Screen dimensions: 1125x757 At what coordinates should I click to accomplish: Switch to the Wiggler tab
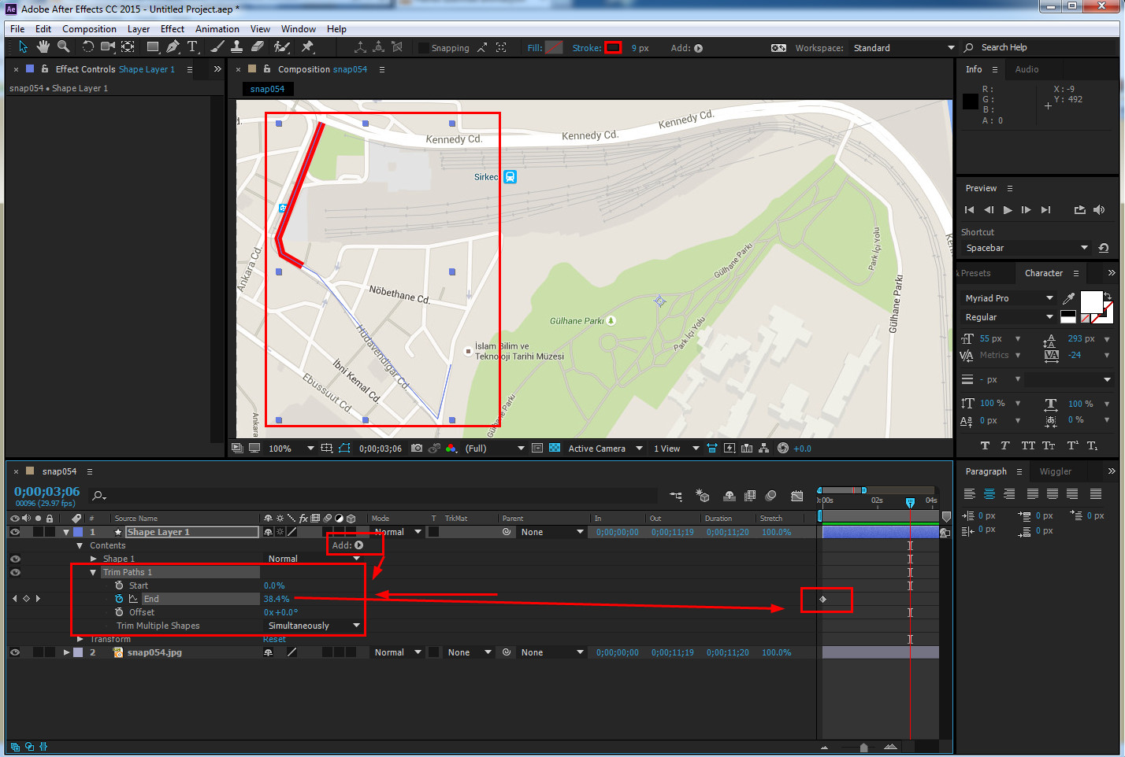(x=1055, y=471)
